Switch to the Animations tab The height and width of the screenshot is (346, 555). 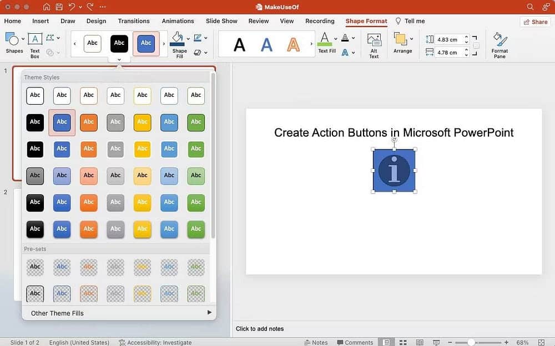[178, 21]
